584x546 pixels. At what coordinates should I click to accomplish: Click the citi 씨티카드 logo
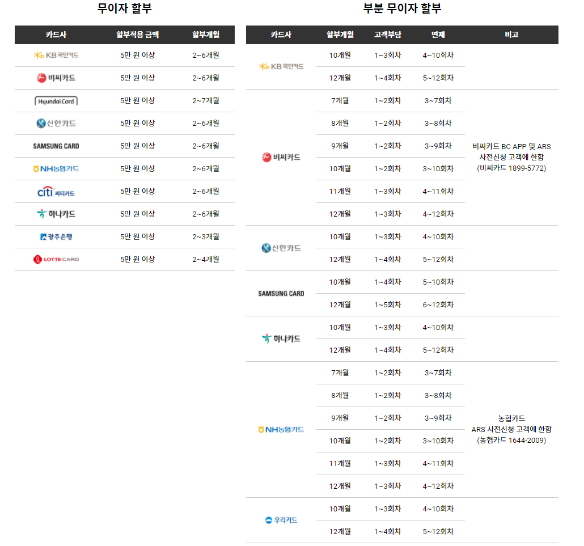pos(56,192)
